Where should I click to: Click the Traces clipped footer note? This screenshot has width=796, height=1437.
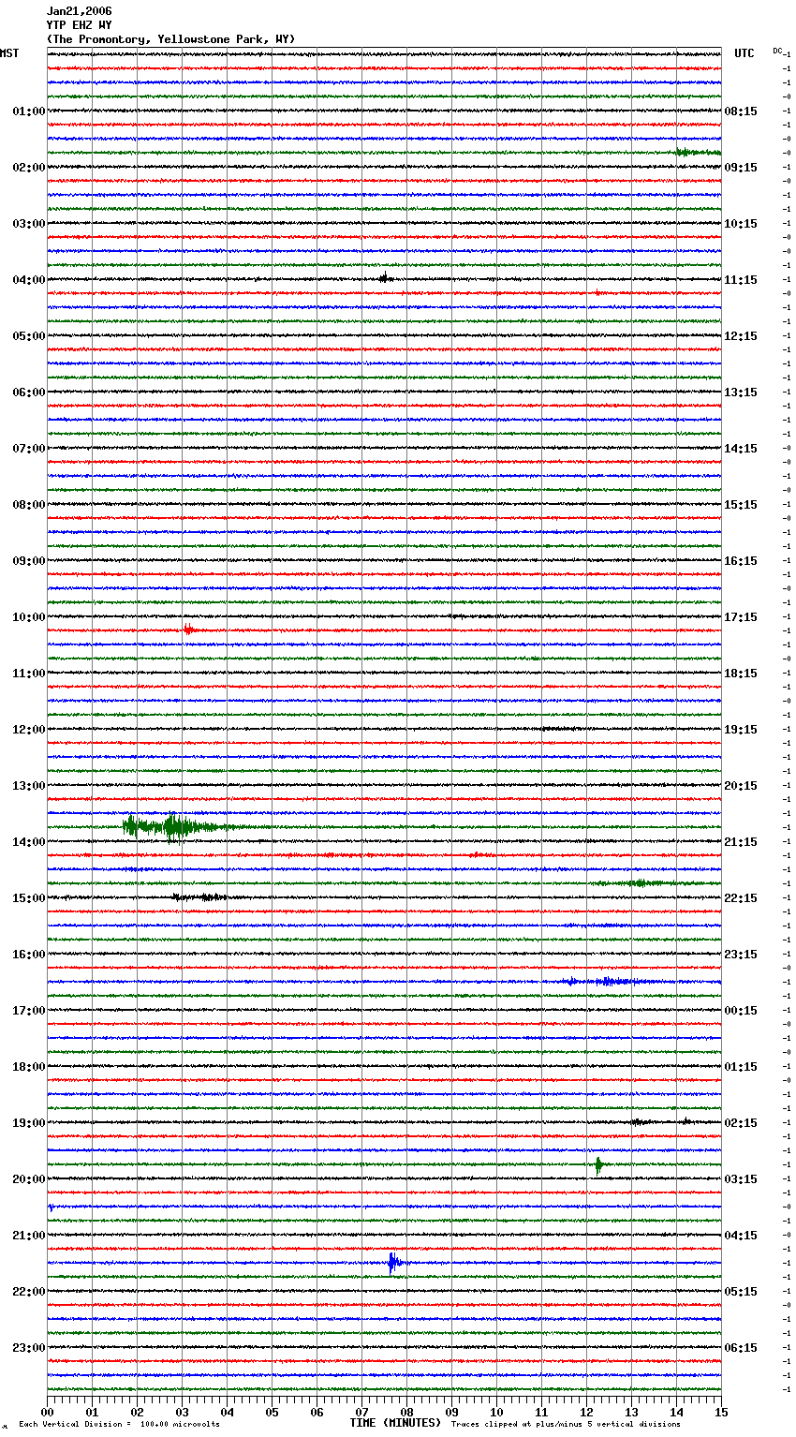pos(566,1425)
